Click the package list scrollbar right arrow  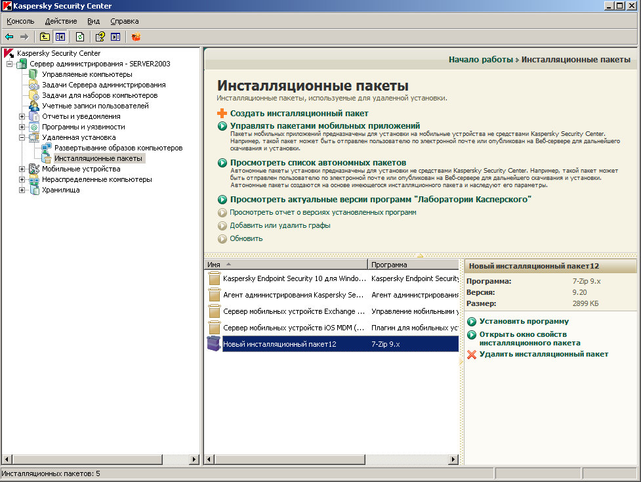[x=453, y=460]
